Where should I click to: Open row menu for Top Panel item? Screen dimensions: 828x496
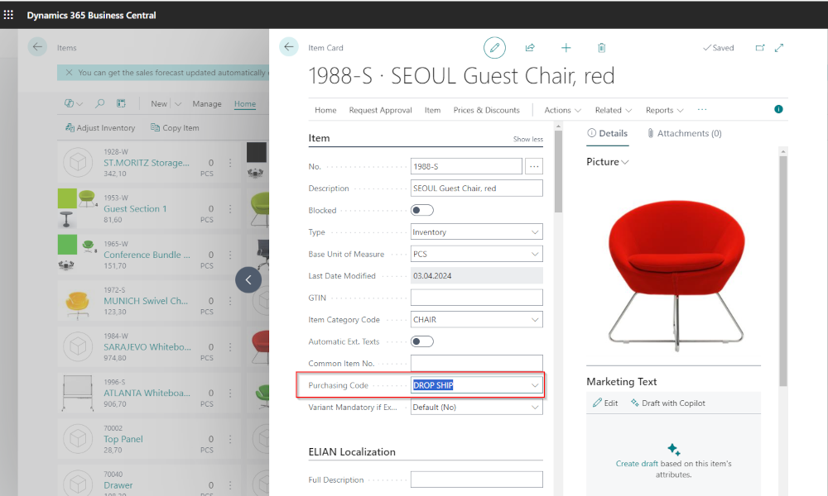(x=230, y=439)
